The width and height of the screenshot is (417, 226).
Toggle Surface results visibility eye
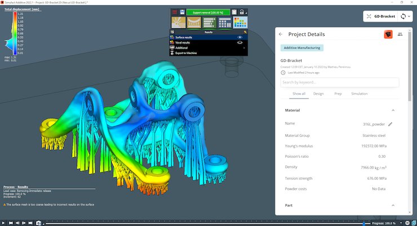pos(239,37)
